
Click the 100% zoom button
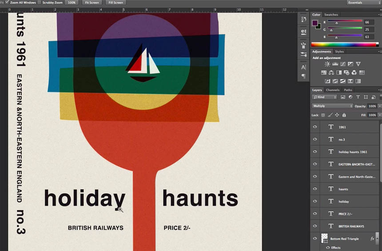[72, 2]
